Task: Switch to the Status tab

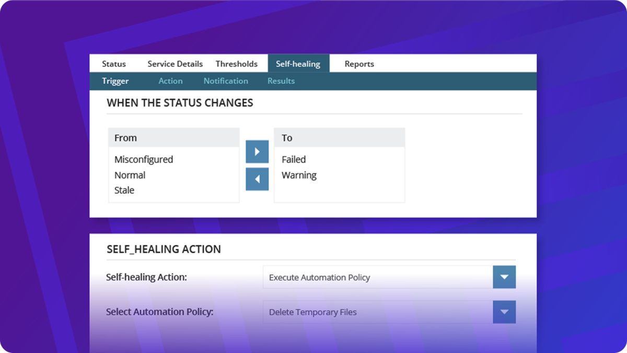Action: point(114,64)
